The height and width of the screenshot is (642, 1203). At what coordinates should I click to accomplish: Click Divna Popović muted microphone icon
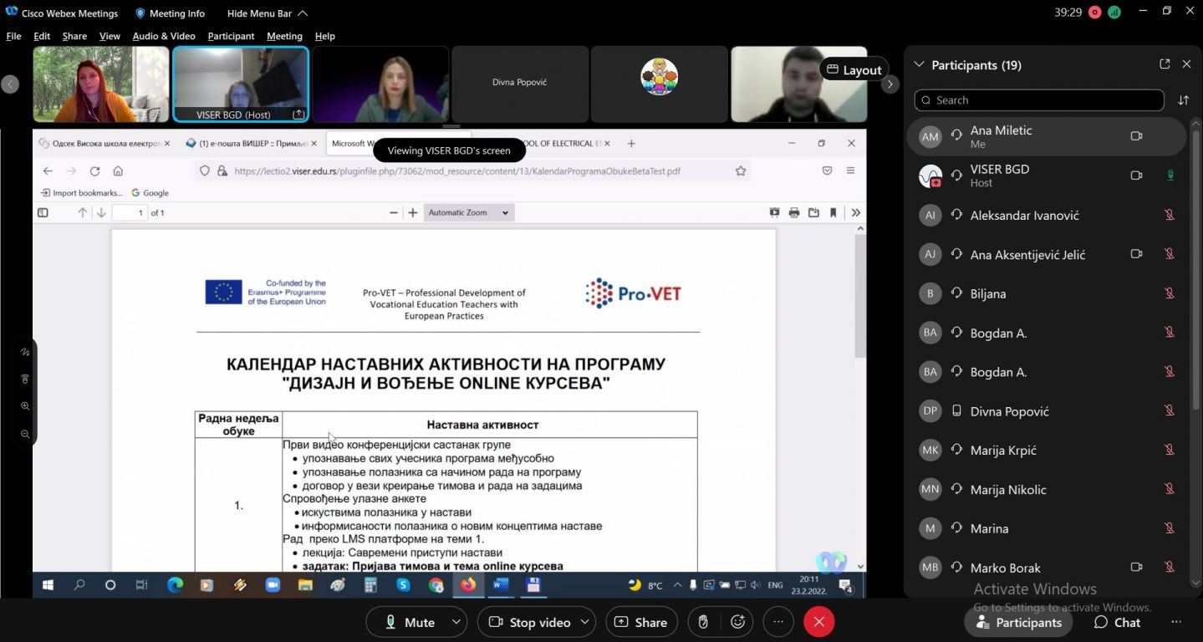(x=1170, y=411)
